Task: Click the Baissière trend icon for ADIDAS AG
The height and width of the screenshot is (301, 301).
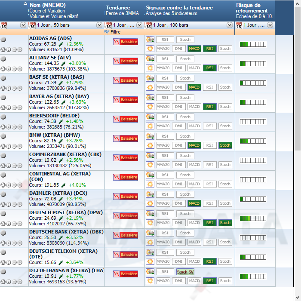Action: (x=126, y=42)
